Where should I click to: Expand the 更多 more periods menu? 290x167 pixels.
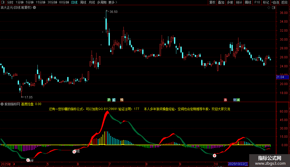click(113, 2)
